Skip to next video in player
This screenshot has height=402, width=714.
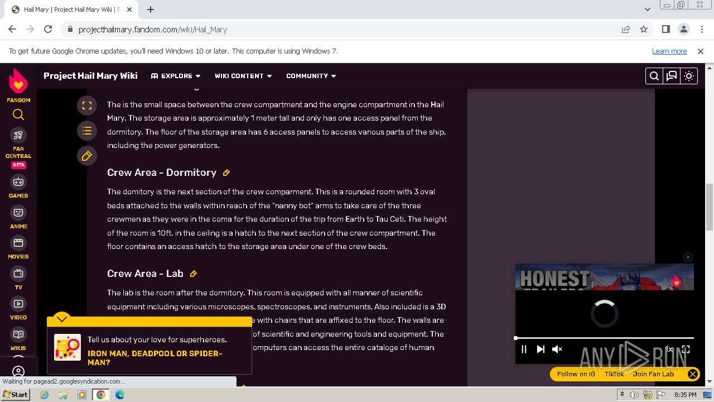(x=540, y=350)
